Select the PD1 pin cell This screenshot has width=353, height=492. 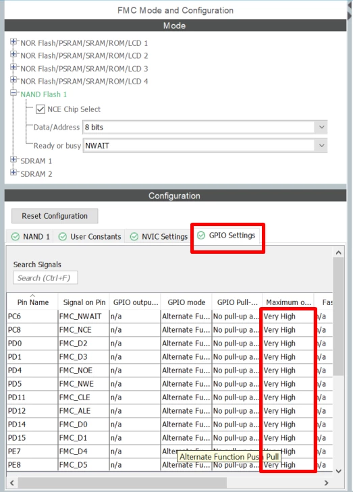click(x=32, y=357)
